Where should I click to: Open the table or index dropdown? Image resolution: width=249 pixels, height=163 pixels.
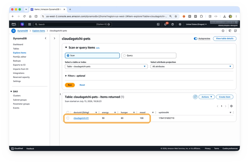(x=106, y=66)
